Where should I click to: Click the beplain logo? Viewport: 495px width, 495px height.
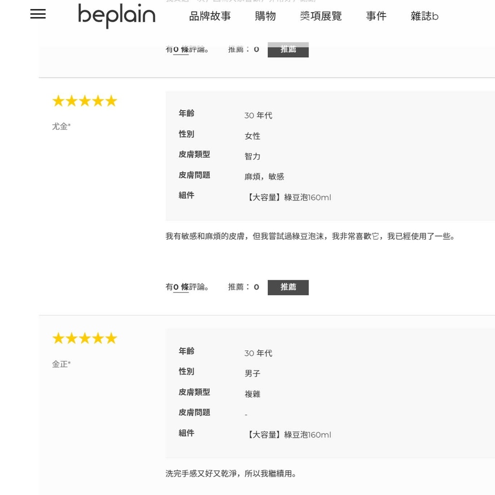click(x=116, y=16)
